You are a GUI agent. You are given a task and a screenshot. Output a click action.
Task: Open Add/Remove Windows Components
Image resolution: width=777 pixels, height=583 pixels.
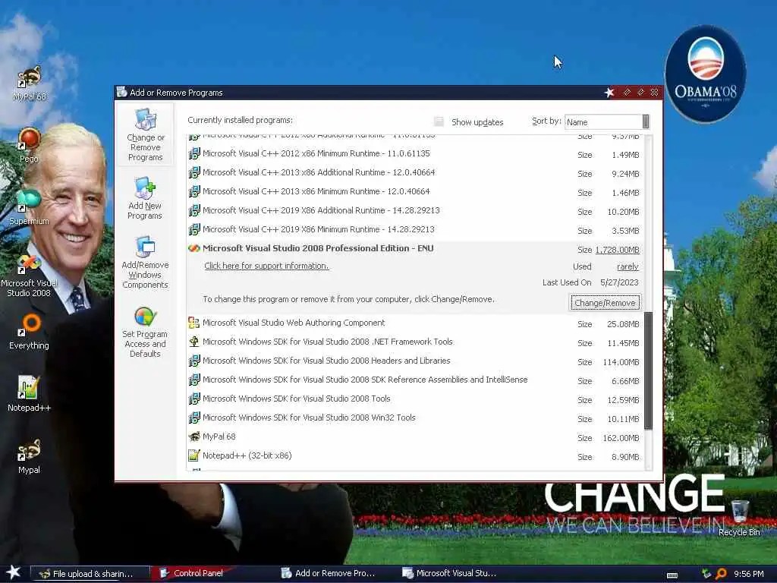click(x=145, y=263)
